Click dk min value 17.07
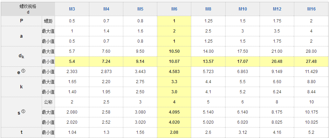The image size is (330, 138). coord(242,61)
